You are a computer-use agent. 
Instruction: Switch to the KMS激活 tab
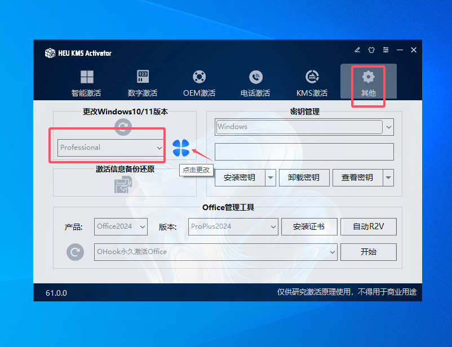[312, 83]
